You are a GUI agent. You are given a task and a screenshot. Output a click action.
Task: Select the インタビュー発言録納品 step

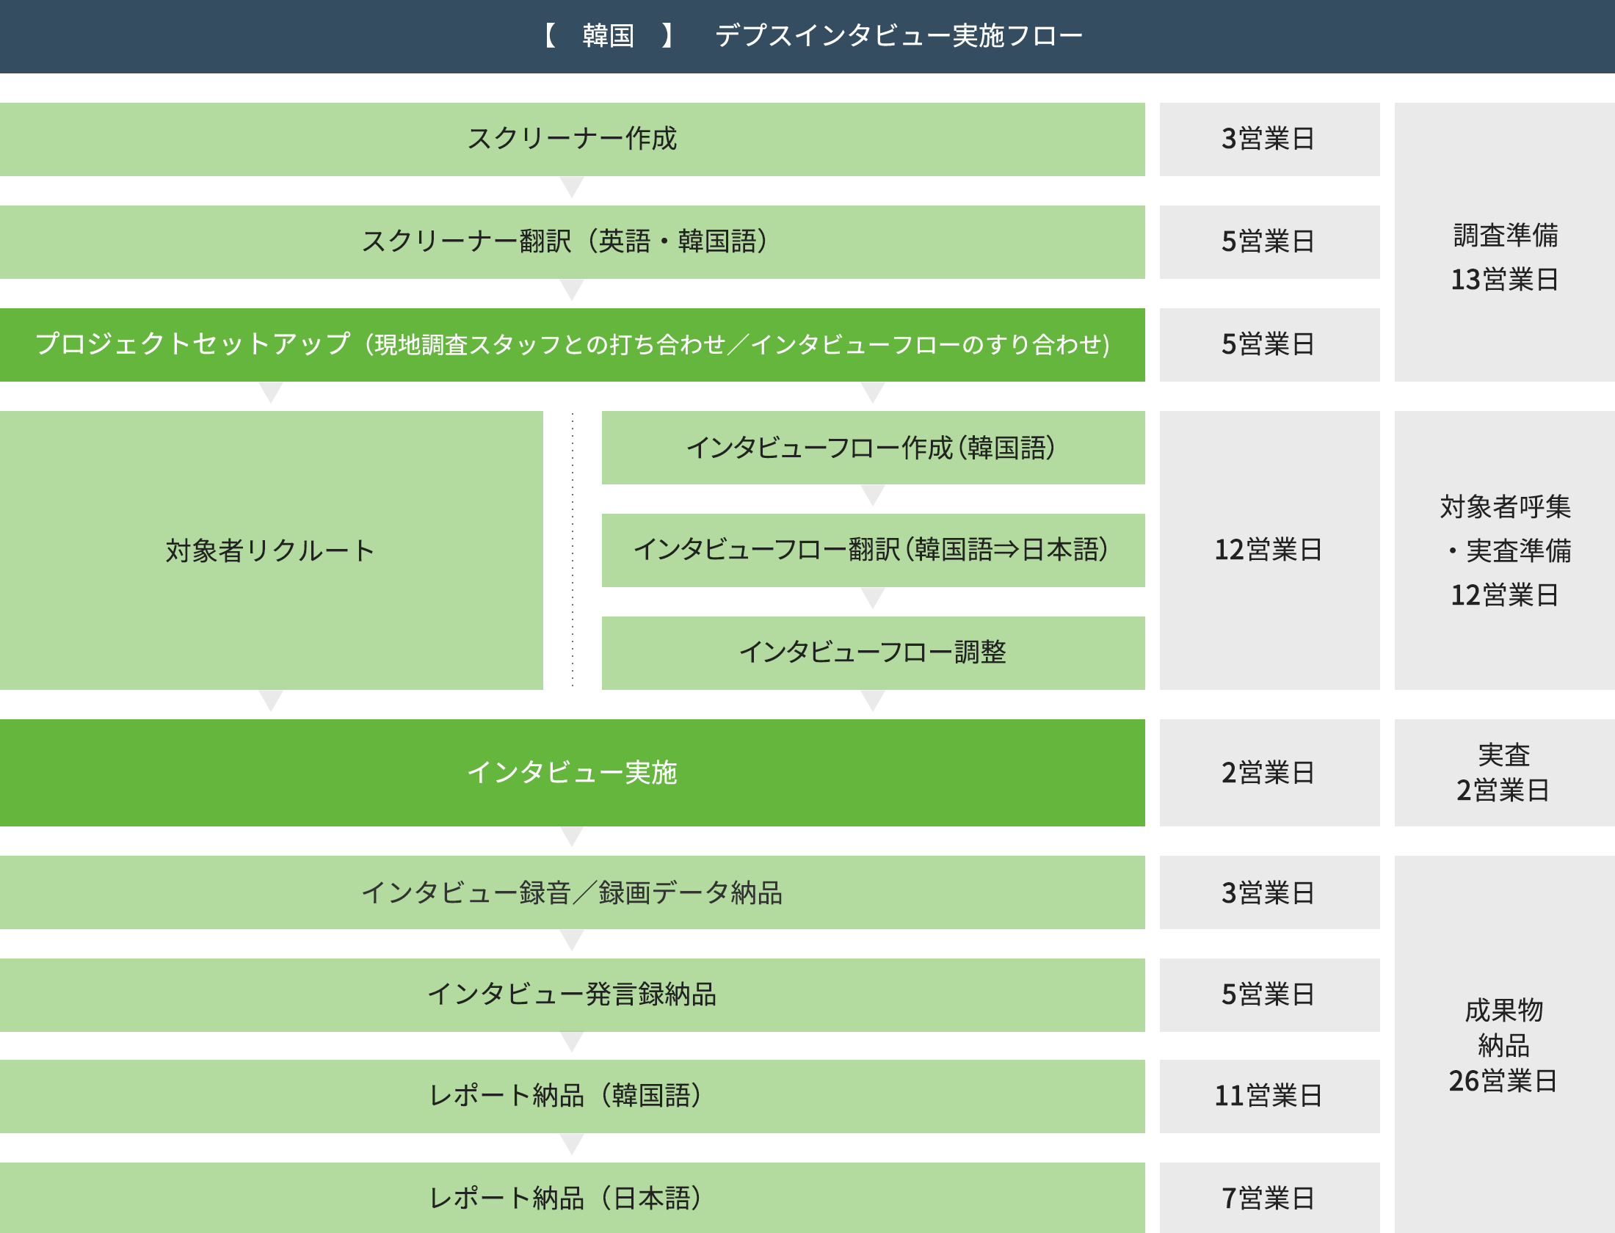pyautogui.click(x=572, y=994)
